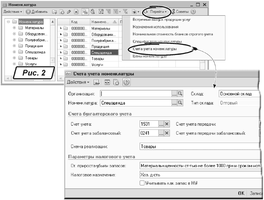Clear the Счет учета value with X button
This screenshot has height=200, width=264.
tap(167, 124)
